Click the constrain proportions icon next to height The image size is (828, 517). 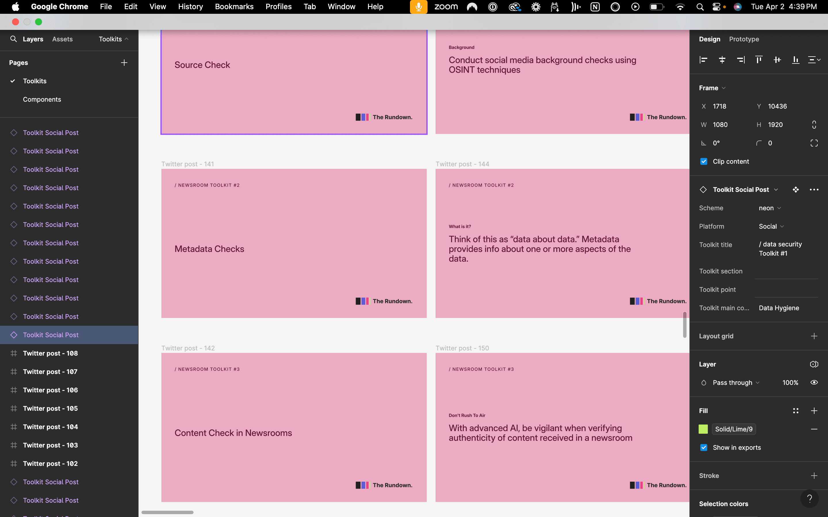point(814,125)
